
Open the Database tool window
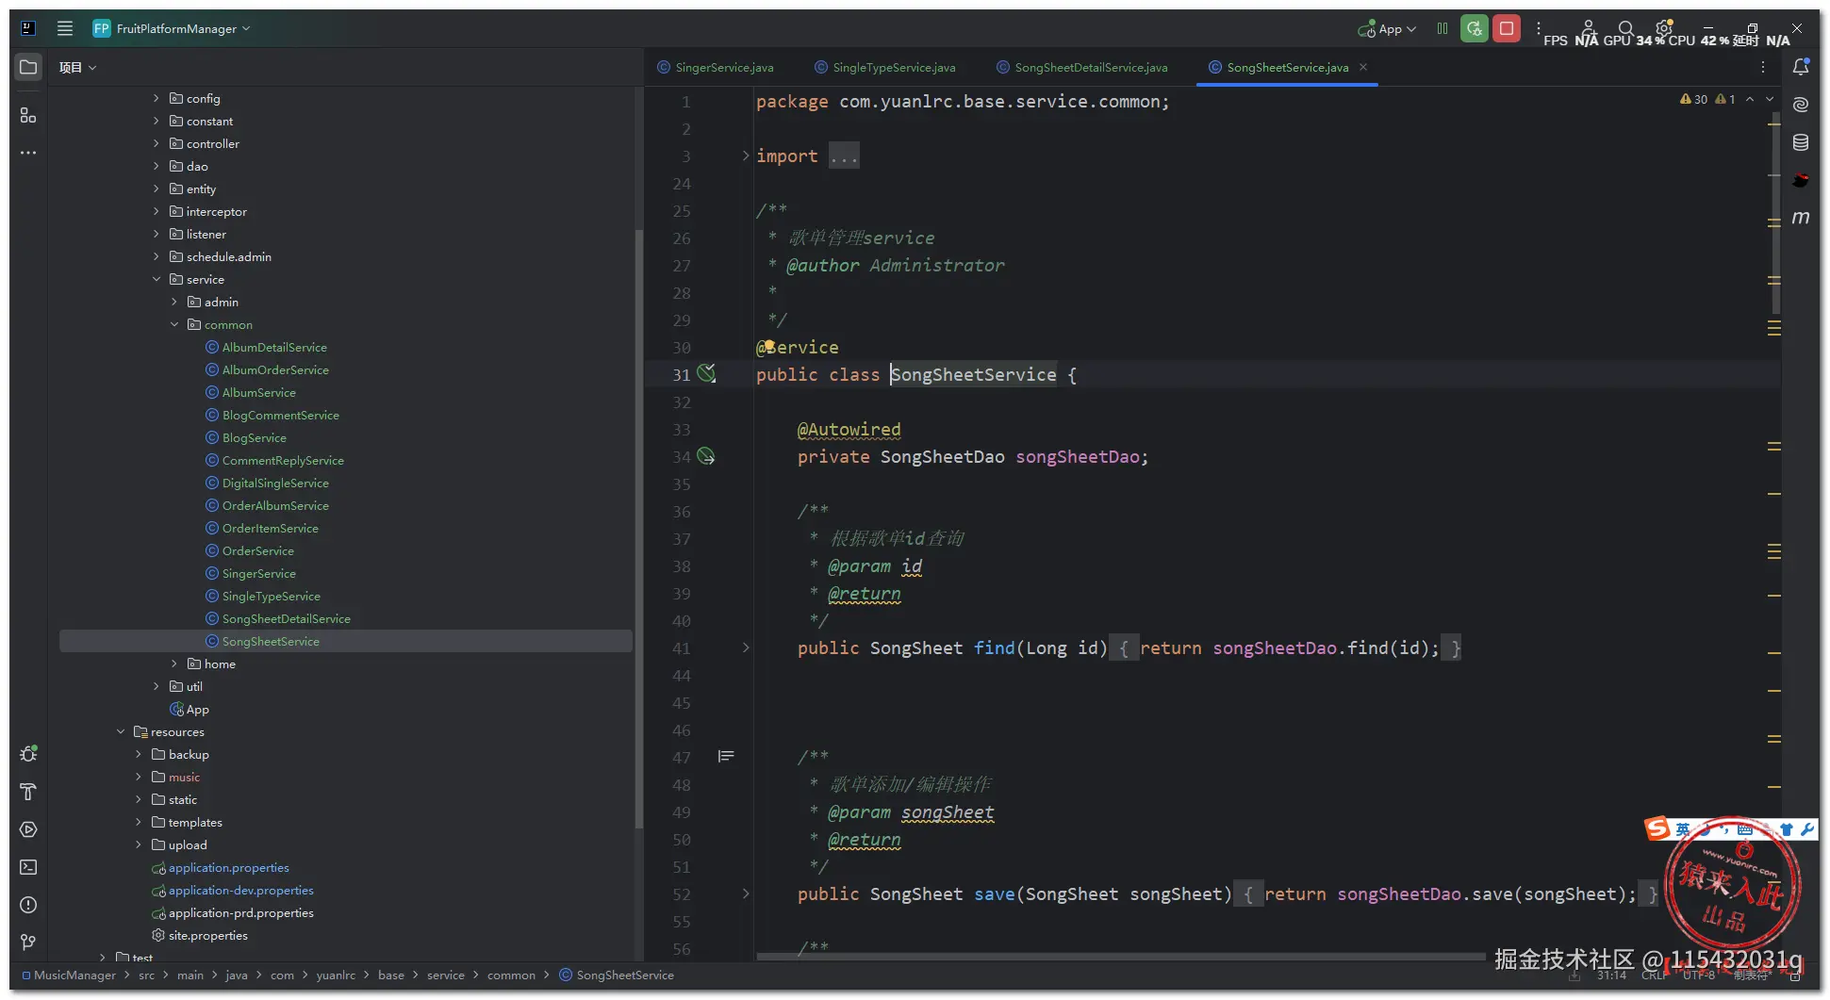click(1801, 142)
